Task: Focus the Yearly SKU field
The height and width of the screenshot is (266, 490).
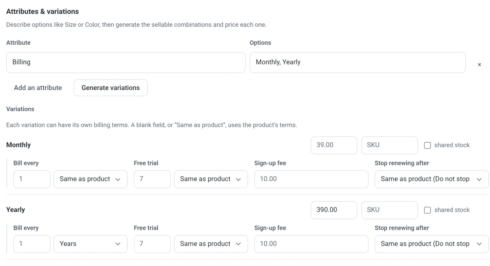Action: click(390, 210)
